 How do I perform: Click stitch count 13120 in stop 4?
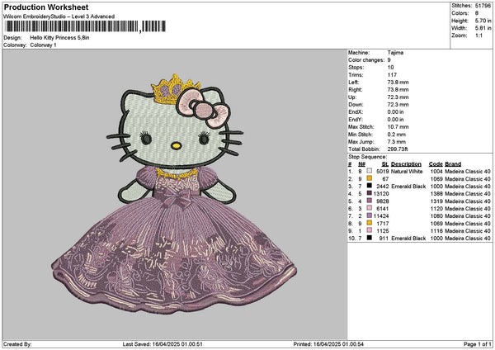pos(381,194)
